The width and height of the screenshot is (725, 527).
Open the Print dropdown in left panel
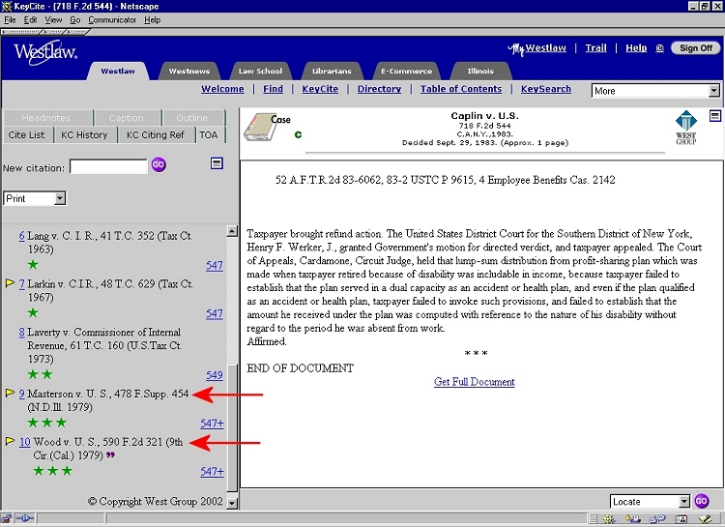[34, 198]
